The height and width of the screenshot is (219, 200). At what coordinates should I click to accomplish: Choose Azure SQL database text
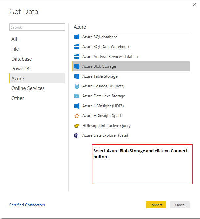coord(100,37)
